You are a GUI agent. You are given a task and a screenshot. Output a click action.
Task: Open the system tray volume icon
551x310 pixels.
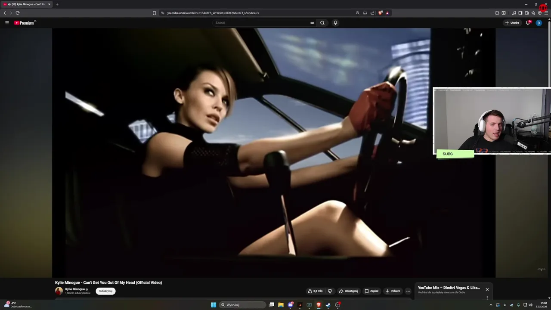tap(530, 305)
